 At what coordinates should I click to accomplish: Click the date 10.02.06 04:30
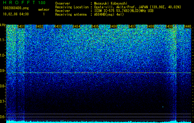tap(16, 14)
